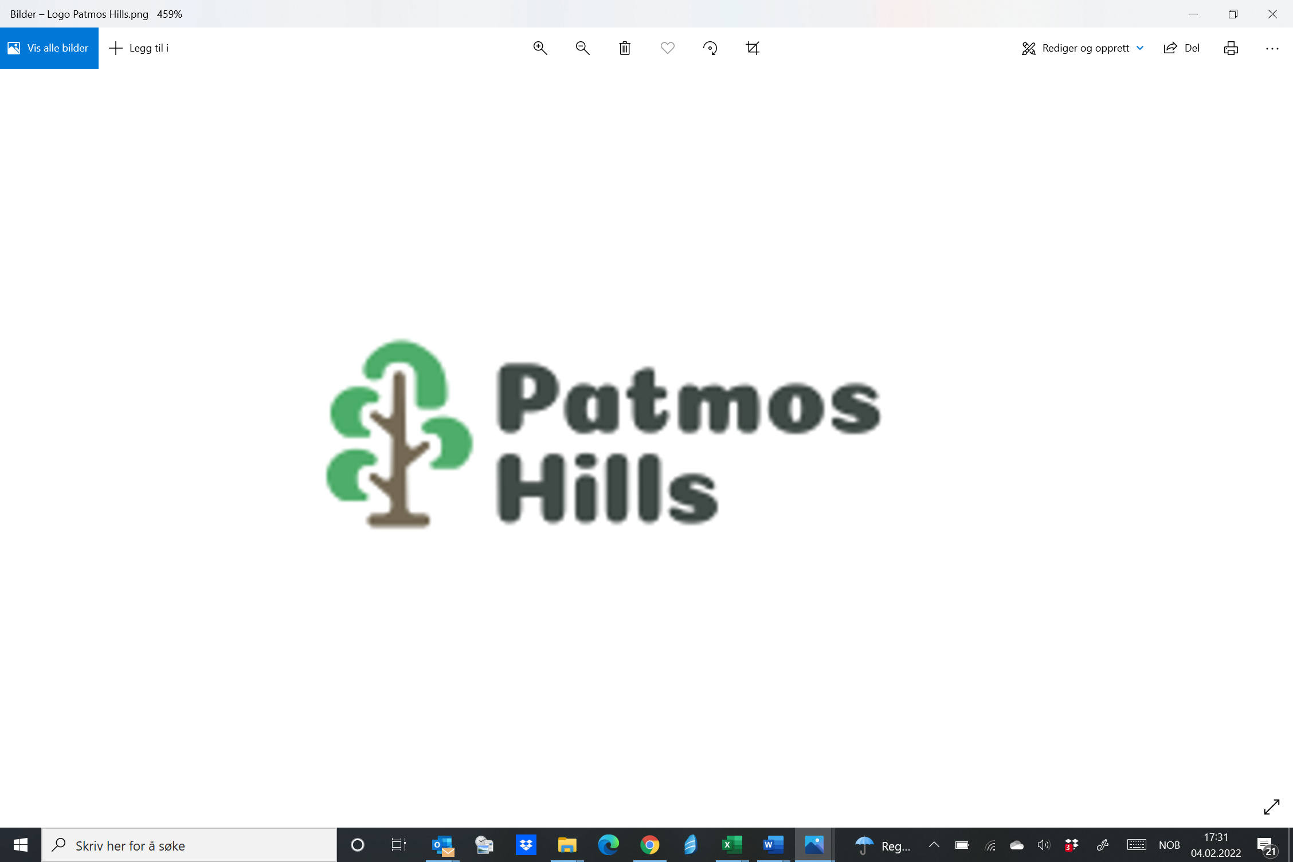Open the crop tool
Image resolution: width=1293 pixels, height=862 pixels.
[753, 48]
